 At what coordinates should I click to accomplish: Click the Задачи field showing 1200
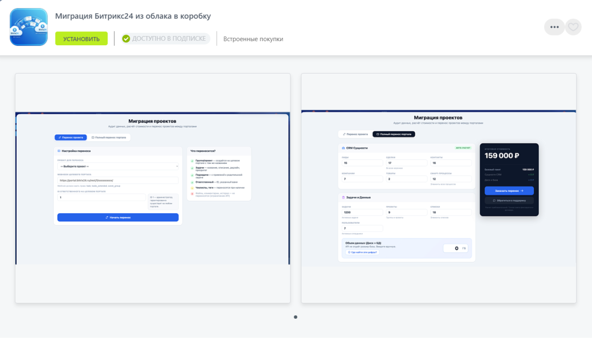pyautogui.click(x=362, y=212)
